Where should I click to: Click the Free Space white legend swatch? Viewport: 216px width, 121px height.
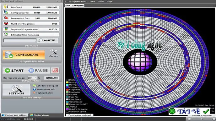pos(67,99)
